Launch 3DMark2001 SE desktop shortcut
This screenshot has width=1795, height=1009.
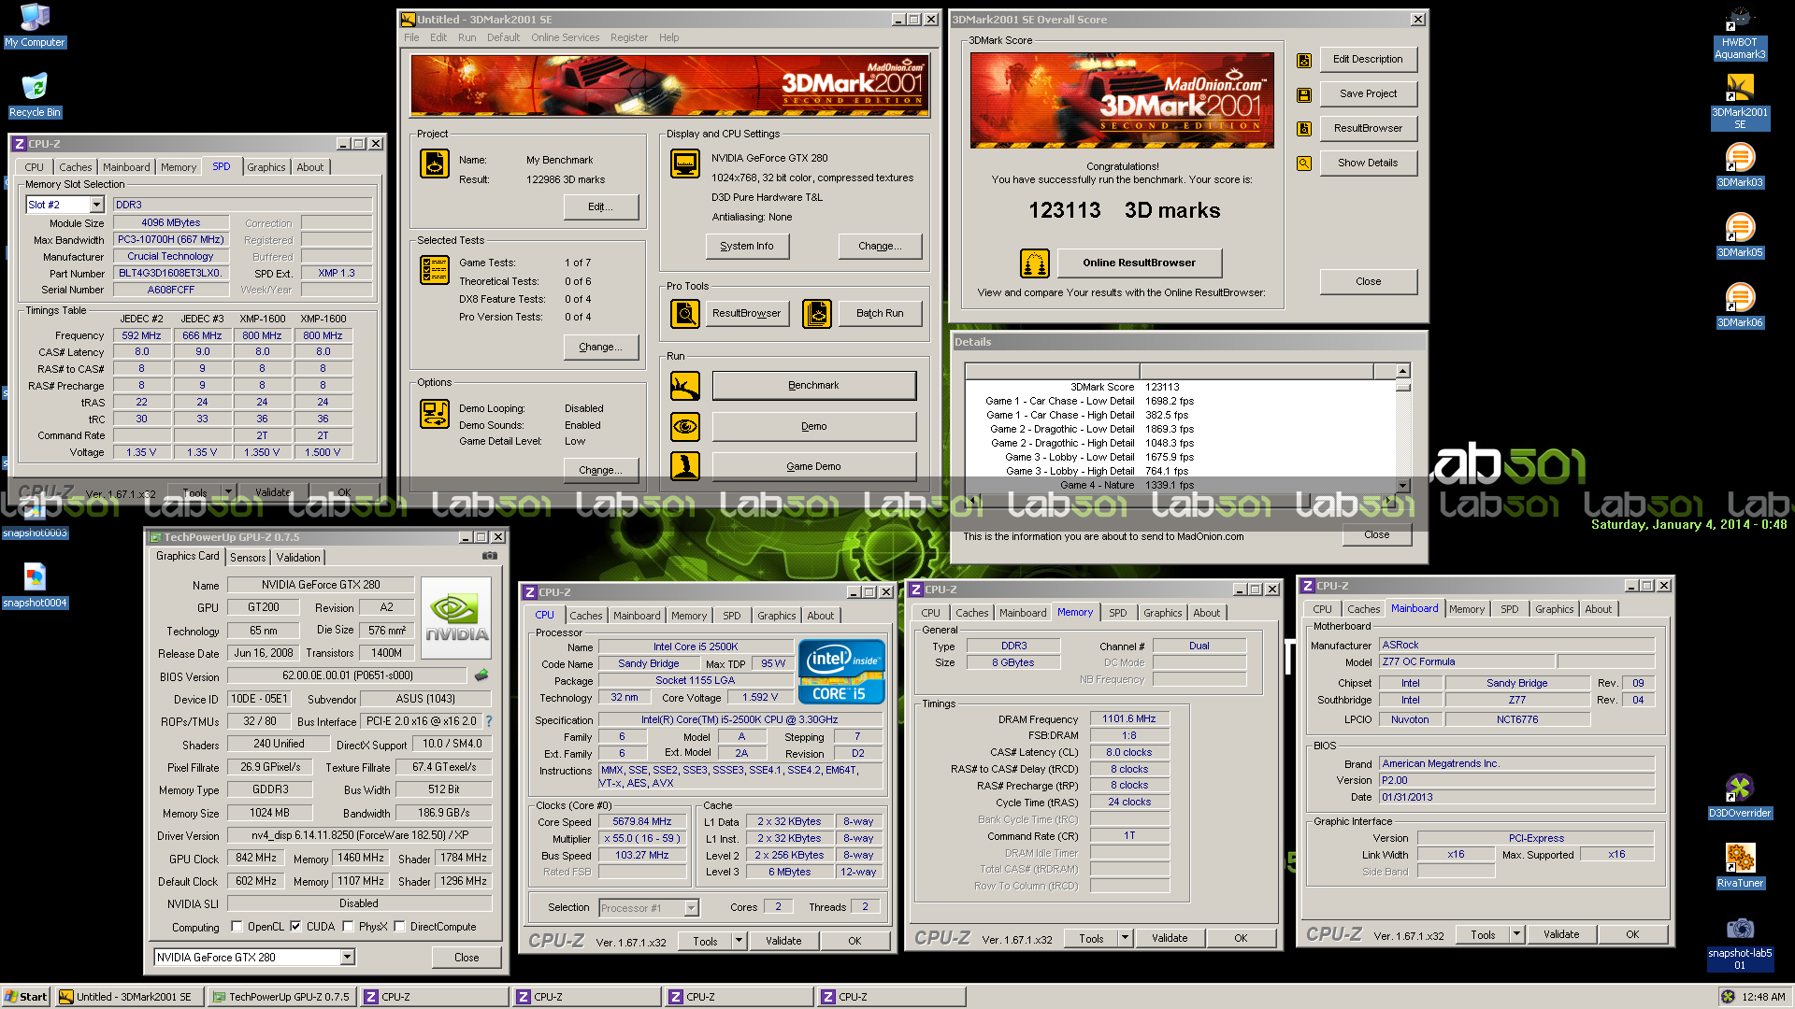pos(1739,103)
